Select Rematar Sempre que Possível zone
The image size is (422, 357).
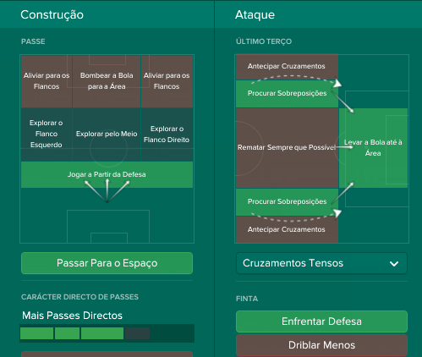click(x=287, y=148)
